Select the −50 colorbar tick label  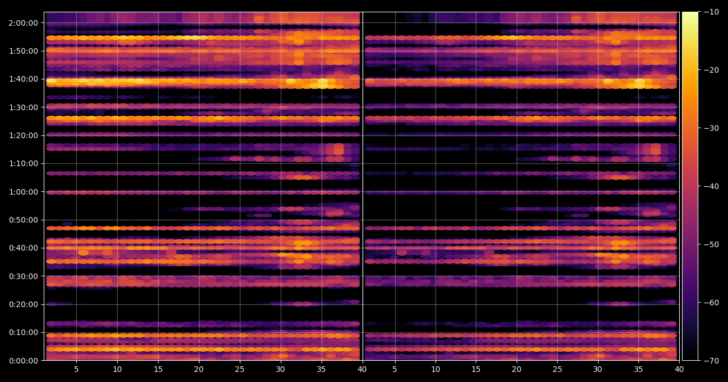(711, 244)
